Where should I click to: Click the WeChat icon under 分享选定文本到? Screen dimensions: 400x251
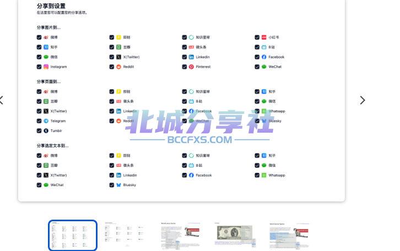coord(46,185)
